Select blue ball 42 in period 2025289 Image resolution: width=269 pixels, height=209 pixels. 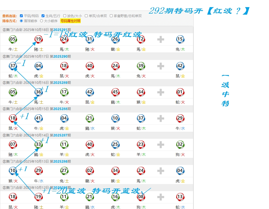pos(89,92)
